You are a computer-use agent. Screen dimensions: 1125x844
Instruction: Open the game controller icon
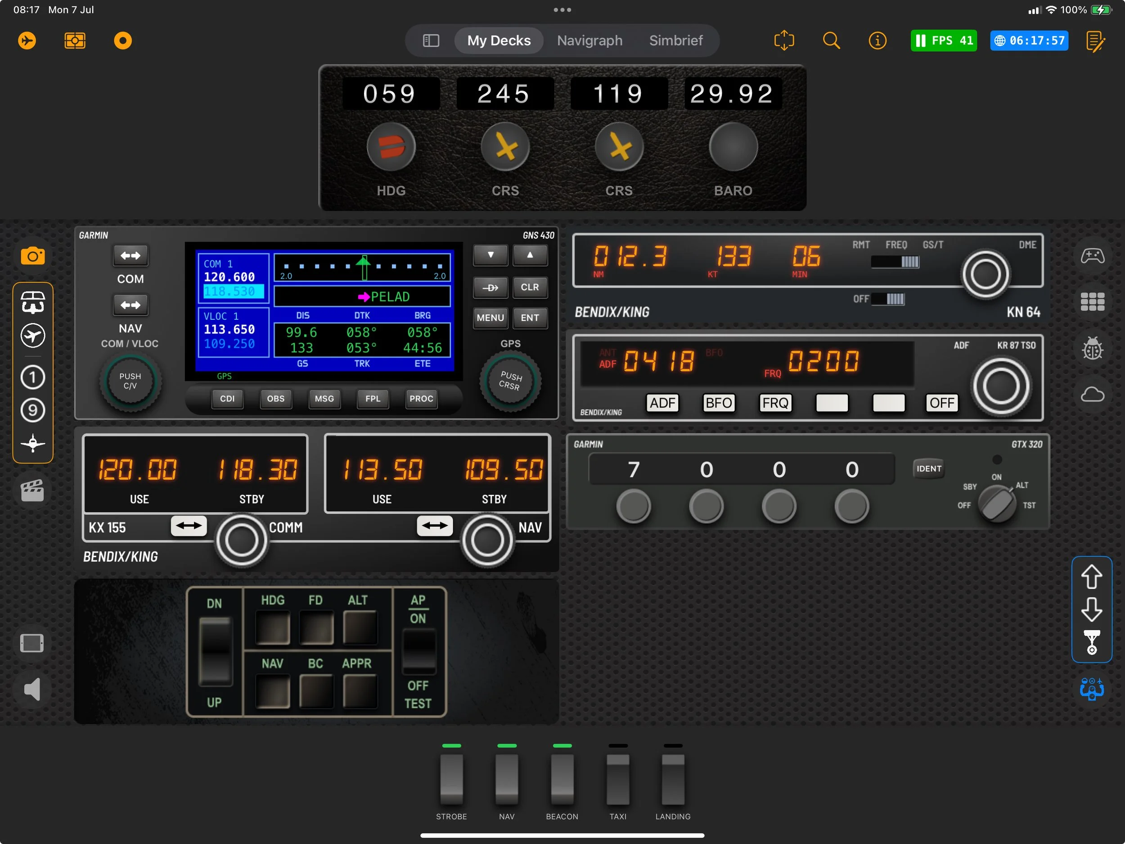coord(1092,255)
